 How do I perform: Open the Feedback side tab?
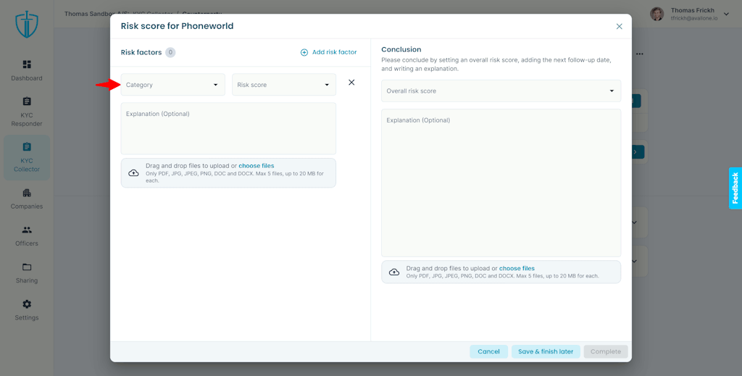point(735,188)
